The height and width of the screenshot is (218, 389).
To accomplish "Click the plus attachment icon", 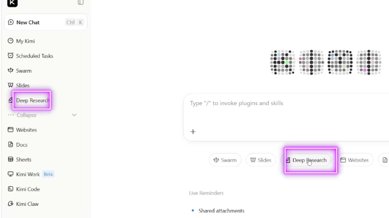I will pyautogui.click(x=193, y=132).
